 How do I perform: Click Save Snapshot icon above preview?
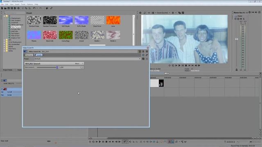(183, 13)
